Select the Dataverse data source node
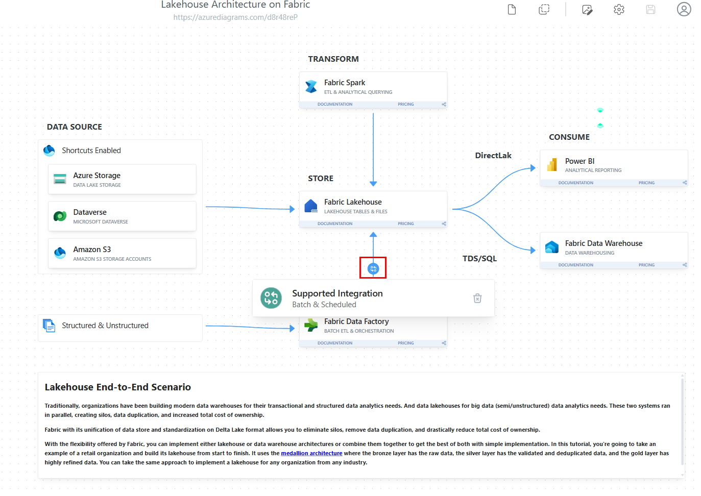Viewport: 701px width, 496px height. pyautogui.click(x=122, y=216)
